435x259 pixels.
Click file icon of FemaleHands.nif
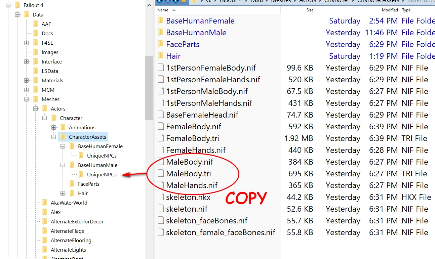[x=161, y=150]
